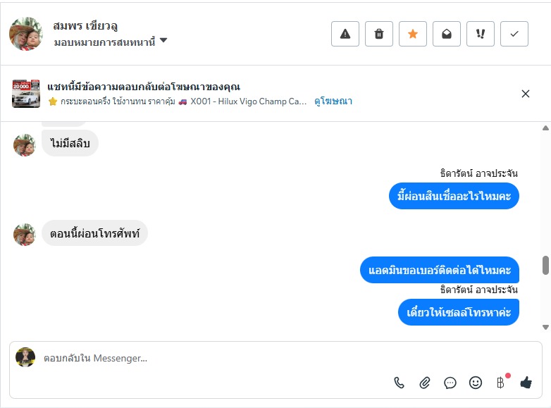Open สมพร เขียวลู profile picture in header
Screen dimensions: 551x408
click(26, 34)
